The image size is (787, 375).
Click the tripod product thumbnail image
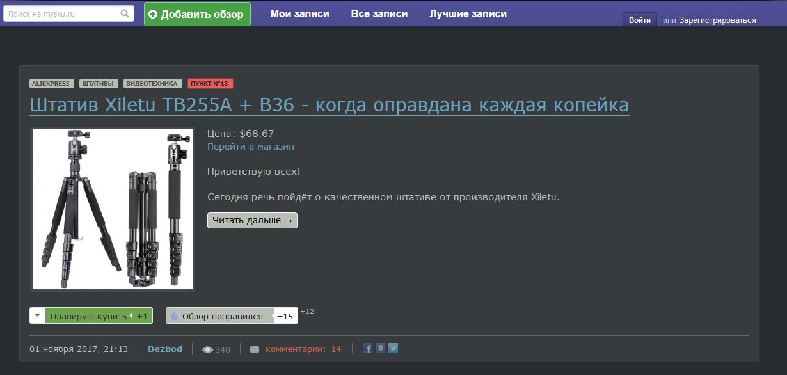click(x=112, y=209)
